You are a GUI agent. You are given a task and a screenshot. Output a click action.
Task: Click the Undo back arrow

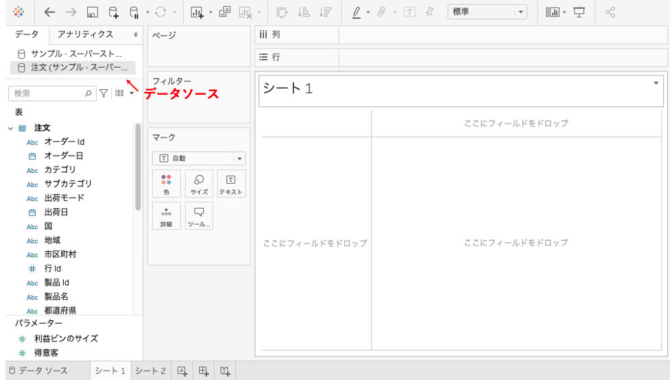(x=49, y=12)
